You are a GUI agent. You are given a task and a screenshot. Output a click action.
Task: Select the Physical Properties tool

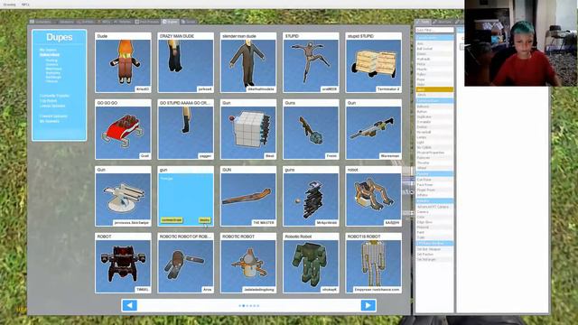pos(434,153)
